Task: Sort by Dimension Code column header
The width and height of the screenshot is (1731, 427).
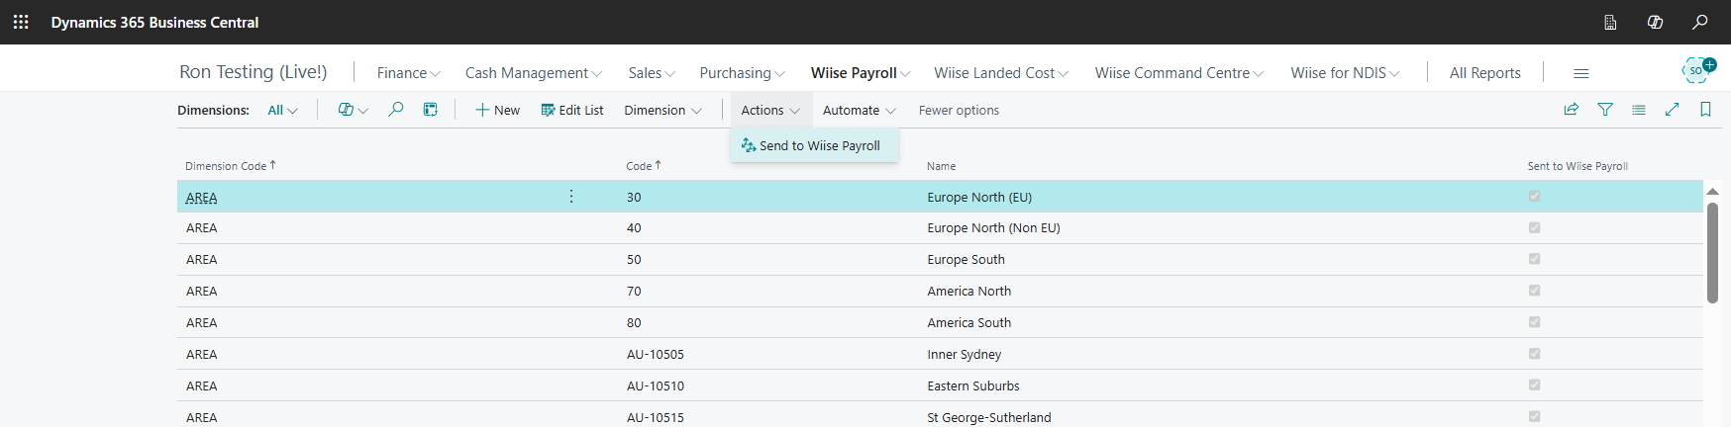Action: [x=230, y=166]
